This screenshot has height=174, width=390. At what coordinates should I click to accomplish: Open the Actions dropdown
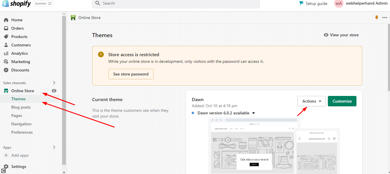click(311, 101)
